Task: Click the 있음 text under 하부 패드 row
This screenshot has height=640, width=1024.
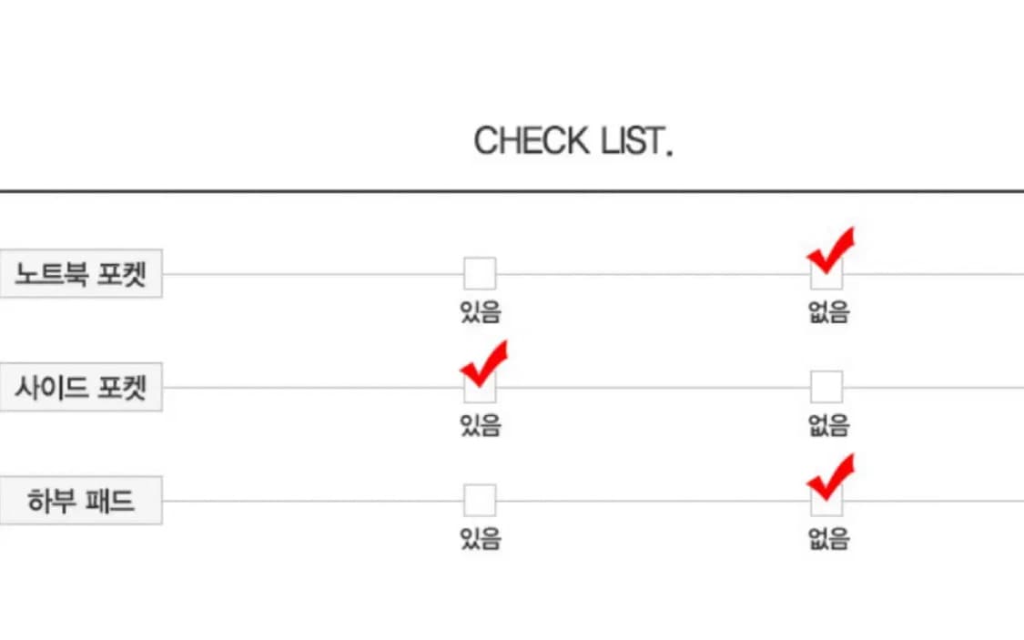Action: pos(481,539)
